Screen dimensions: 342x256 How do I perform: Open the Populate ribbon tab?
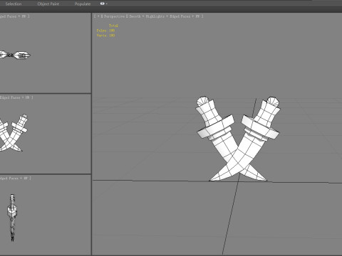[83, 4]
